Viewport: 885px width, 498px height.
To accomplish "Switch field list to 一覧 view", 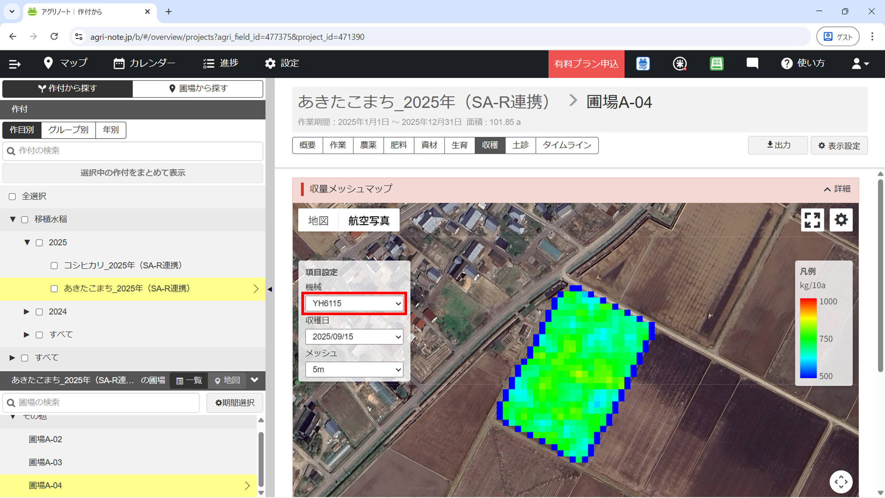I will point(189,381).
